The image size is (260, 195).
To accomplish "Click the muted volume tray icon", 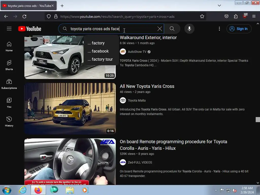I will 234,190.
